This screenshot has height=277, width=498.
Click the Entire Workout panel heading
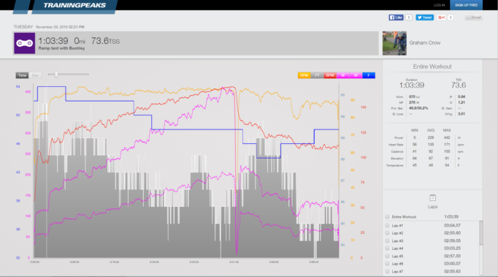[x=432, y=67]
